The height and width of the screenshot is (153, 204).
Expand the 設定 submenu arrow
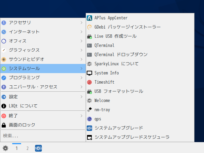point(82,97)
